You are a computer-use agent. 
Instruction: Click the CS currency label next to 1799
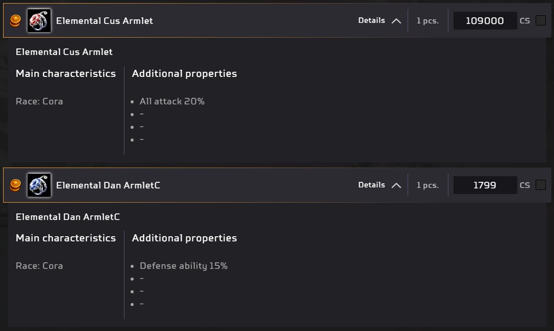(525, 185)
